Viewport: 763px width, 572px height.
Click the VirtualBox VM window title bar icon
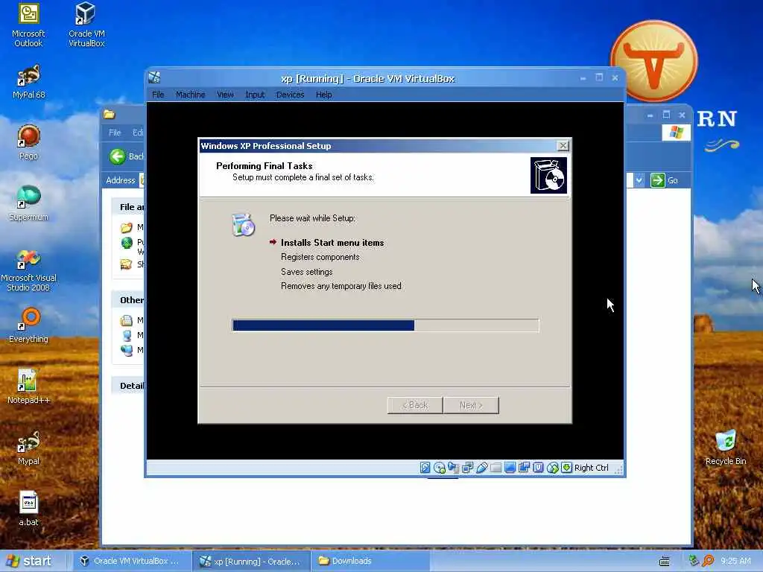pyautogui.click(x=154, y=77)
